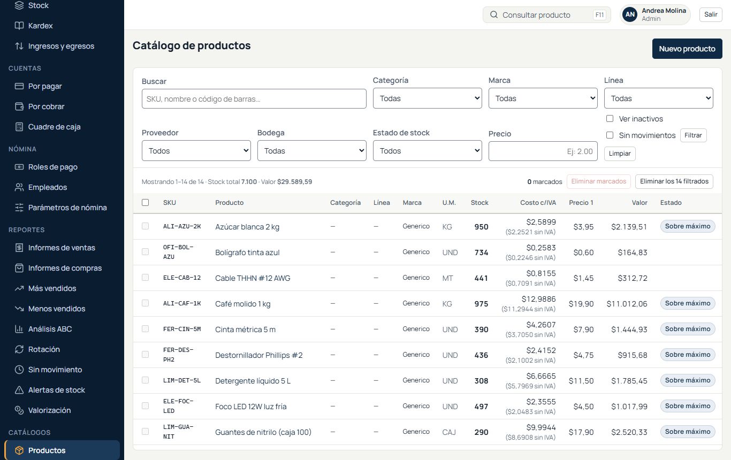Click the Informes de compras bag icon
The image size is (731, 460).
[x=19, y=268]
